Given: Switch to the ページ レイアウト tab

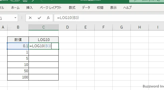Looking at the screenshot, I should 51,7.
